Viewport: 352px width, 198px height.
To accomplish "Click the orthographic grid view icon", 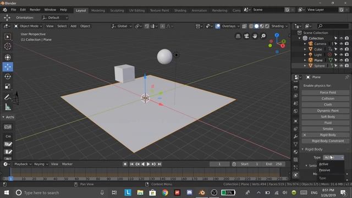I will click(238, 36).
